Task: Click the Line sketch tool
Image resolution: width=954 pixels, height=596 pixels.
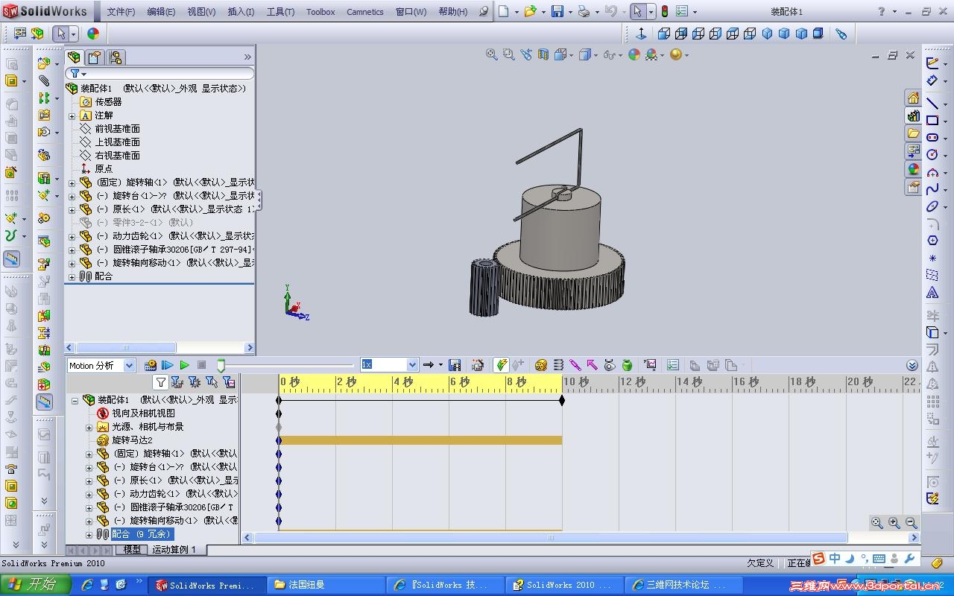Action: 932,103
